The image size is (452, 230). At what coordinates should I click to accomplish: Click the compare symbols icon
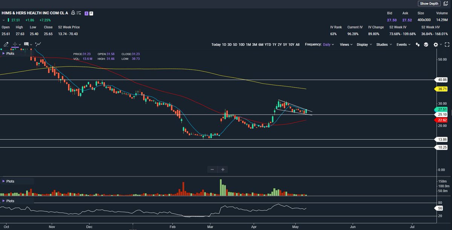418,44
